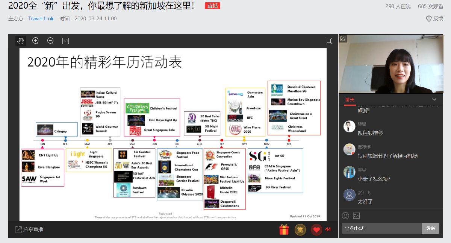The height and width of the screenshot is (243, 451).
Task: Send the chat message with 发送
Action: tap(430, 228)
